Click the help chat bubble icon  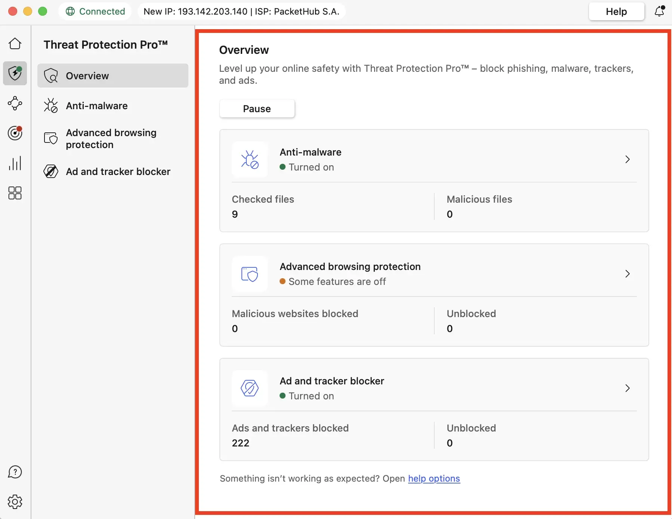[15, 472]
